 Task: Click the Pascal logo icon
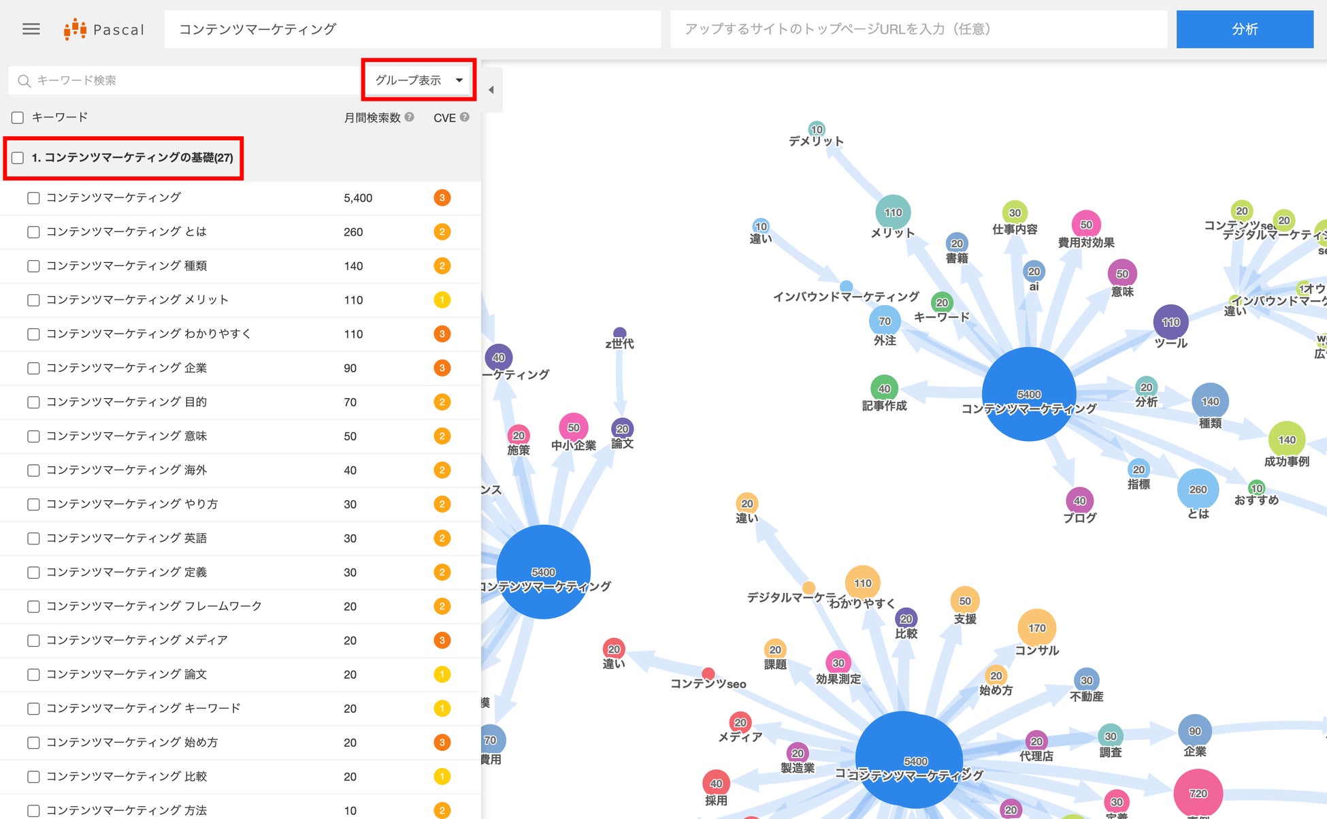click(75, 29)
